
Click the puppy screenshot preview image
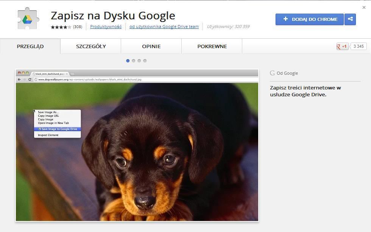(x=137, y=152)
